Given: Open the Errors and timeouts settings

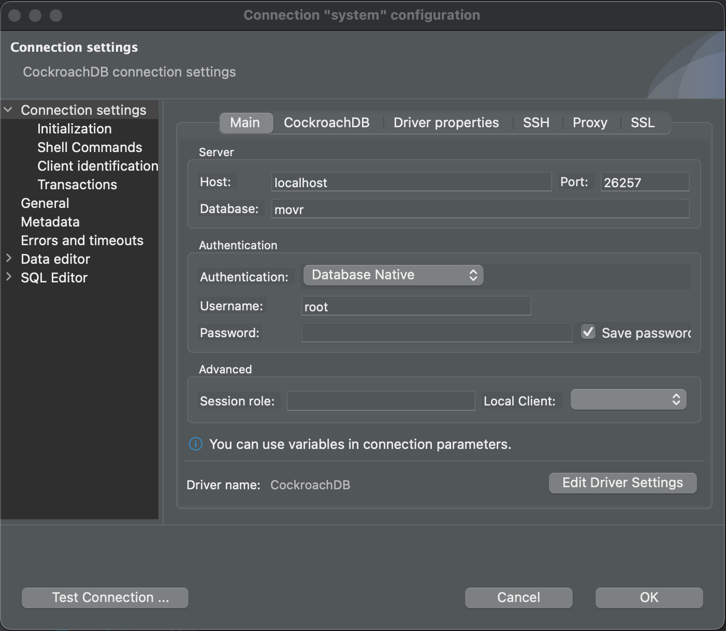Looking at the screenshot, I should tap(82, 240).
